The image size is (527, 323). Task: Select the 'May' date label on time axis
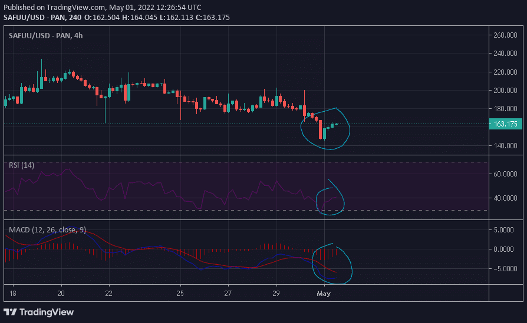[x=324, y=292]
